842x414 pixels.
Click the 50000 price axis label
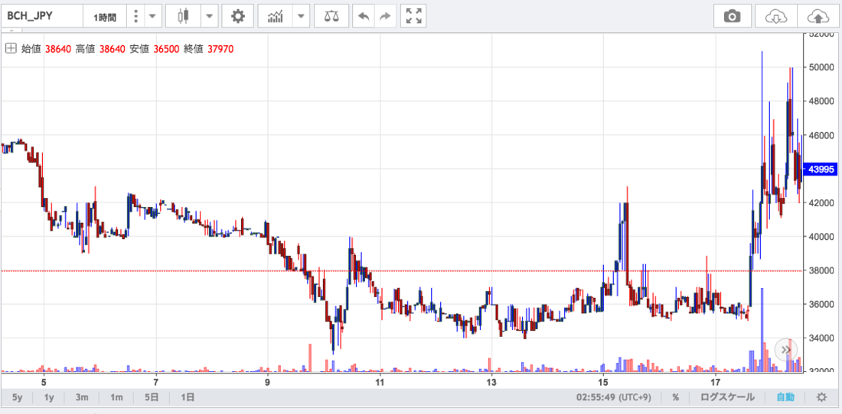pyautogui.click(x=820, y=67)
